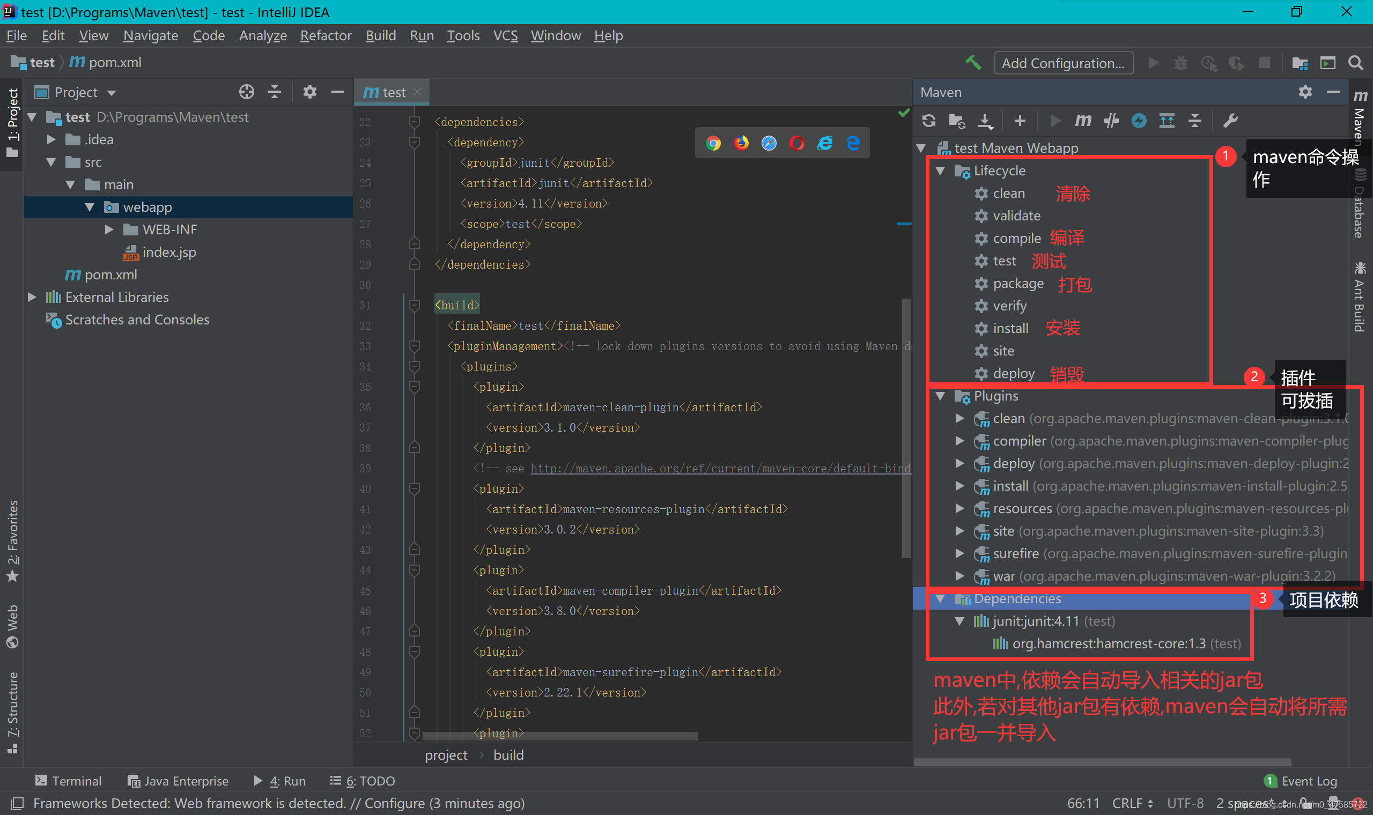Screen dimensions: 1373x815
Task: Click the Run menu in the menu bar
Action: coord(420,36)
